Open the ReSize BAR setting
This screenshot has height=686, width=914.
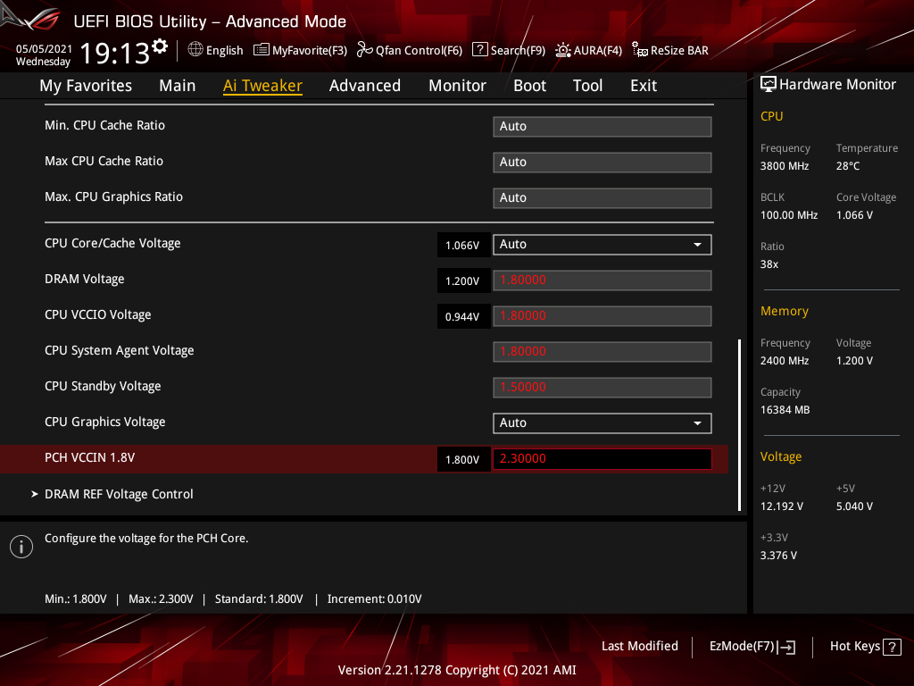pyautogui.click(x=639, y=50)
